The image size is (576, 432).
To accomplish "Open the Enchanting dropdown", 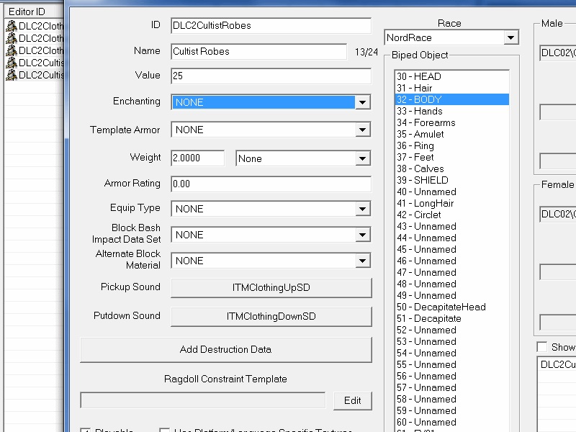I will (271, 102).
